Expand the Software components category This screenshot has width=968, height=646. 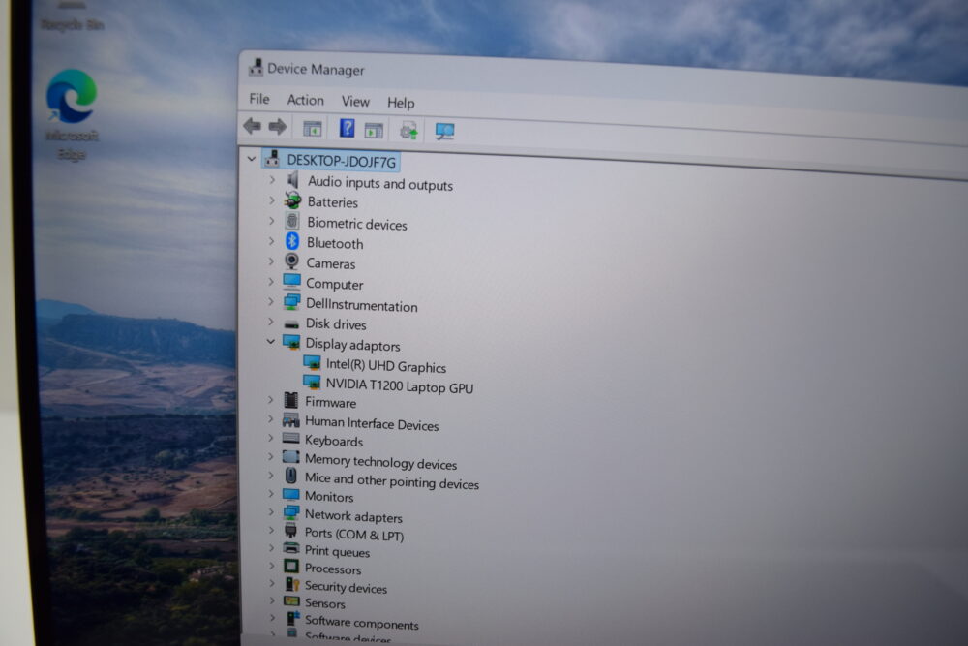(272, 617)
